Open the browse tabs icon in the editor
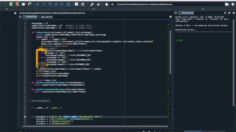Image resolution: width=236 pixels, height=132 pixels. click(x=20, y=17)
